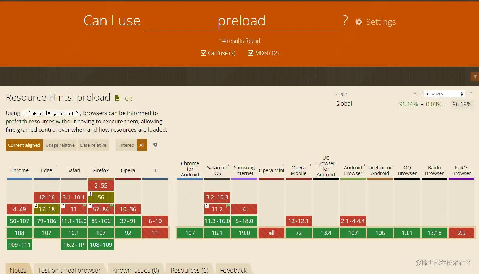Toggle the MDN (12) checkbox

point(251,53)
